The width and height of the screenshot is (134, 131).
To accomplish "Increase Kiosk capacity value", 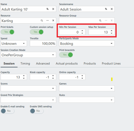I will pyautogui.click(x=53, y=76).
